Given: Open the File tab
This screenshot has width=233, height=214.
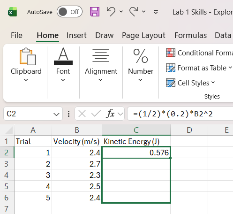Looking at the screenshot, I should (16, 35).
